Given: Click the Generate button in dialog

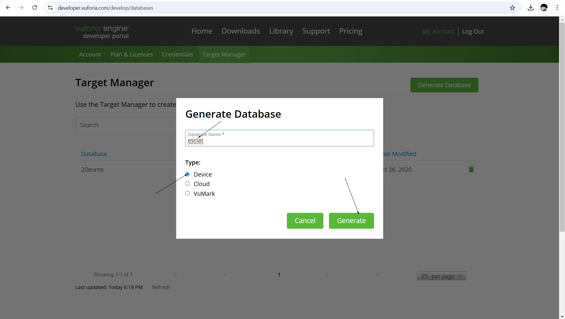Looking at the screenshot, I should (x=351, y=221).
